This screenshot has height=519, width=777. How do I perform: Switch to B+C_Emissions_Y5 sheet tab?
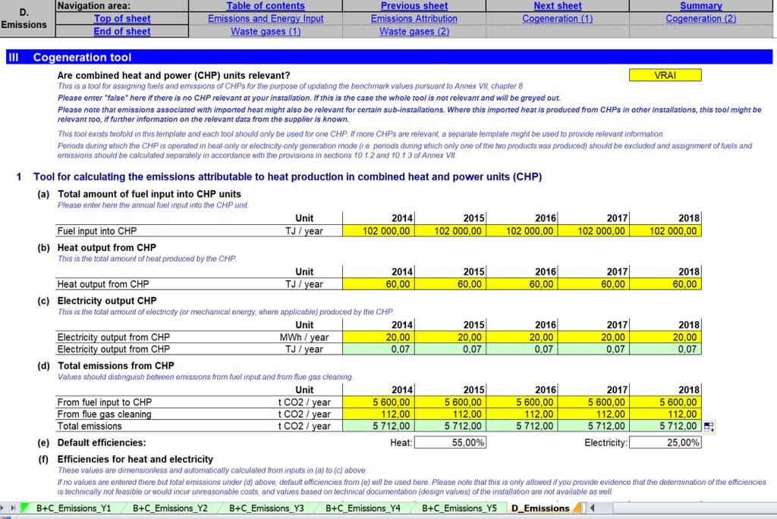coord(459,508)
